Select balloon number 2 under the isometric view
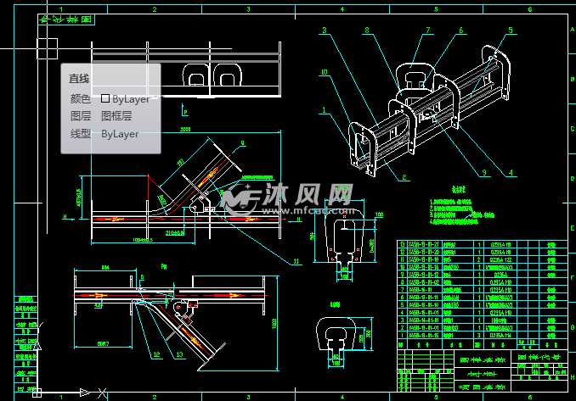Image resolution: width=576 pixels, height=401 pixels. (404, 177)
